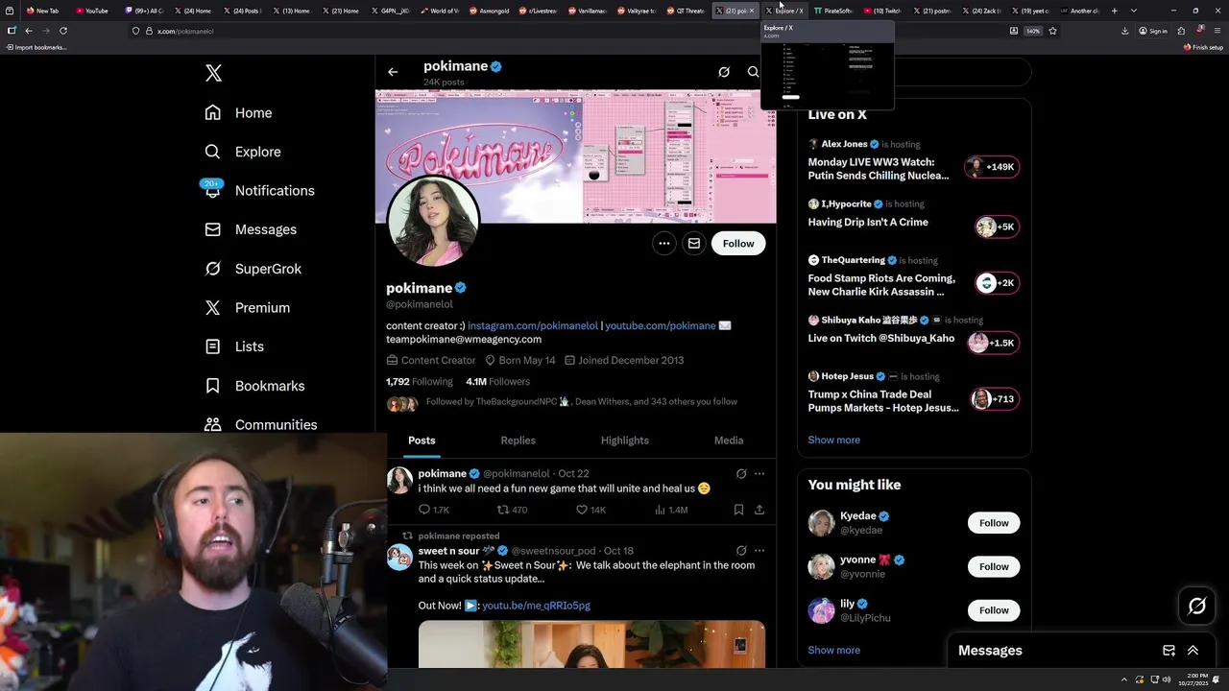
Task: Open pokimane's profile picture
Action: click(x=433, y=221)
